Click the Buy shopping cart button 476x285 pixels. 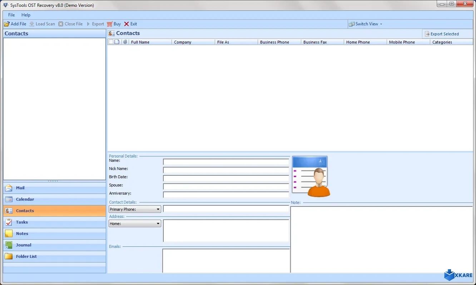pyautogui.click(x=114, y=24)
